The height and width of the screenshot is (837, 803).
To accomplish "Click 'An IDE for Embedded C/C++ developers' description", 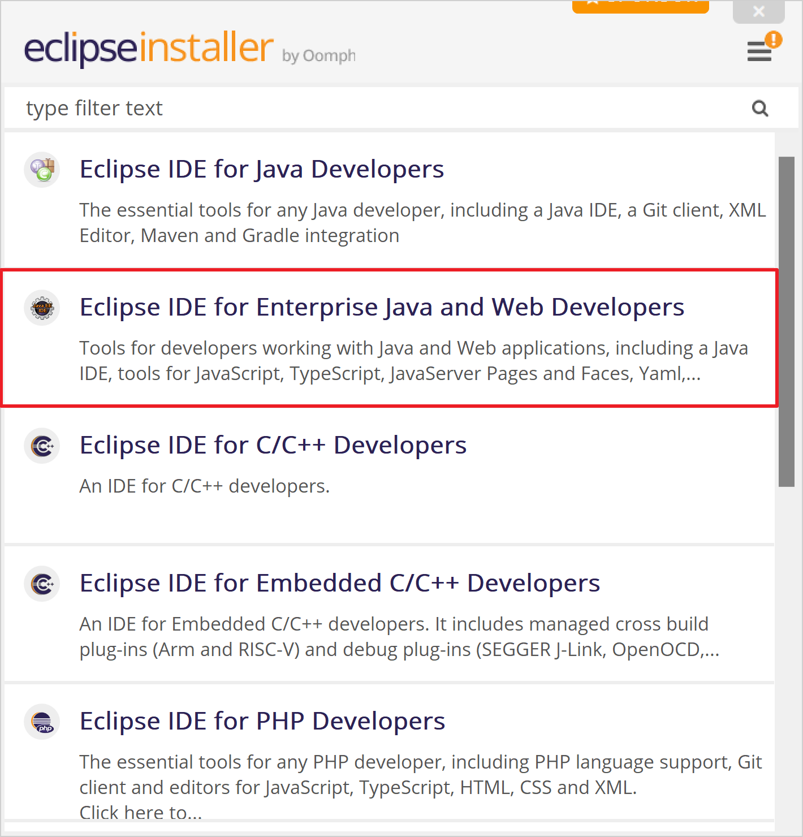I will (399, 637).
